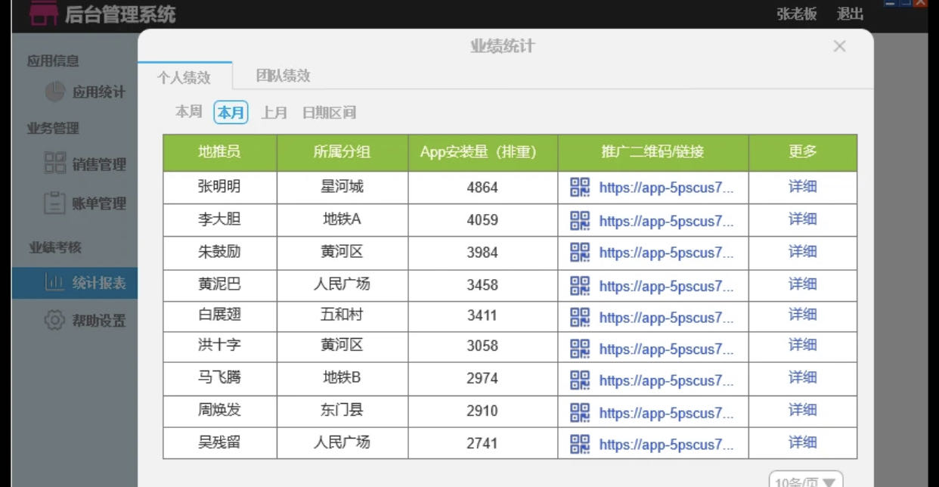Open the rows-per-page dropdown

click(806, 481)
